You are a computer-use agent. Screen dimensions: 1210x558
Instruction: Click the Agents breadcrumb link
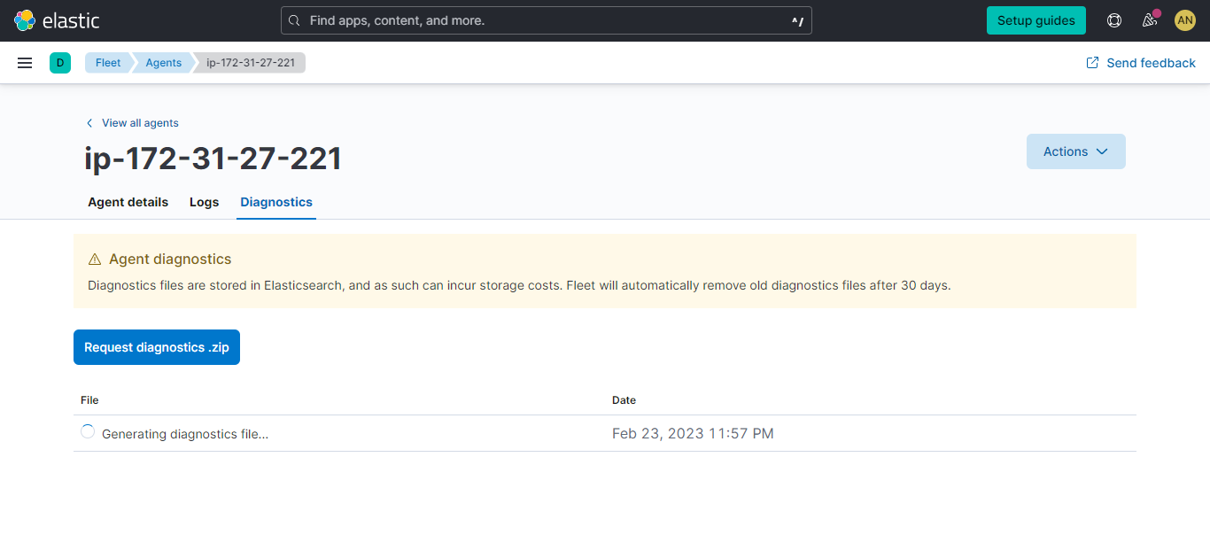pos(163,62)
